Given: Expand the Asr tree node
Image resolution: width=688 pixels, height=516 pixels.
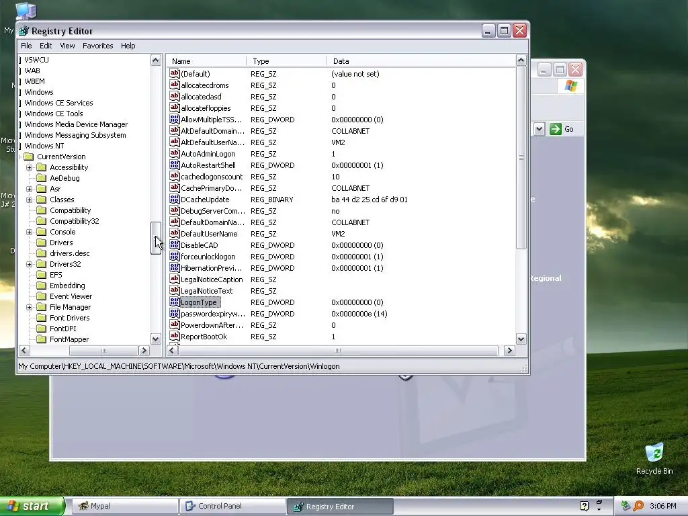Looking at the screenshot, I should click(x=29, y=189).
